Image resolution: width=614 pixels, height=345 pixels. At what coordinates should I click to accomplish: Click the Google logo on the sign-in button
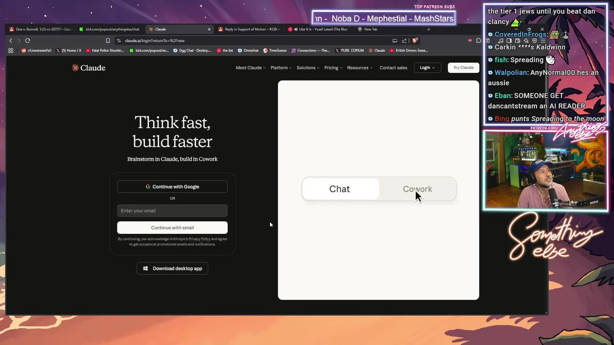tap(148, 186)
